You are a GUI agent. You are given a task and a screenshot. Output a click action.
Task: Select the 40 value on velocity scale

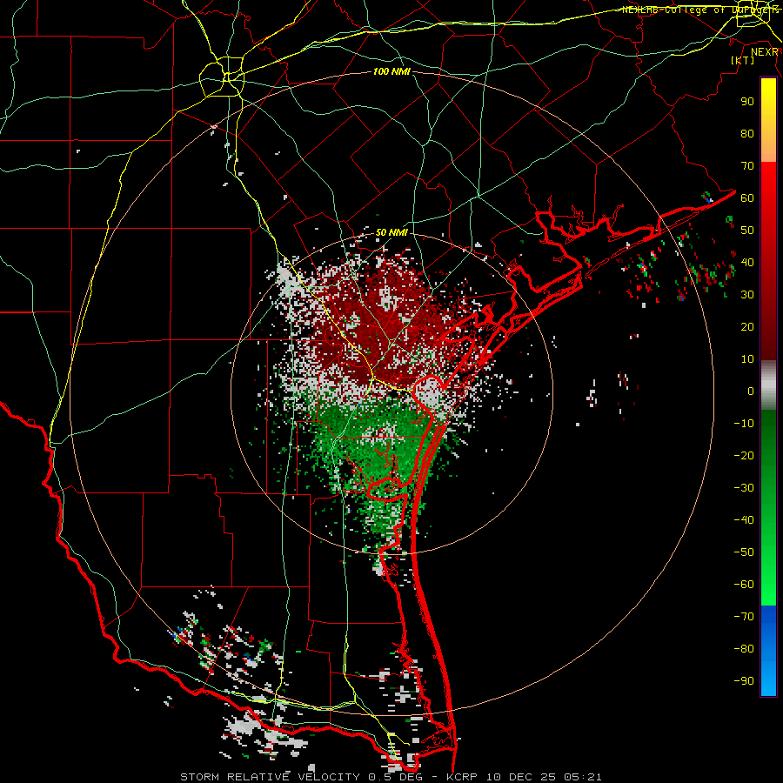tap(747, 263)
